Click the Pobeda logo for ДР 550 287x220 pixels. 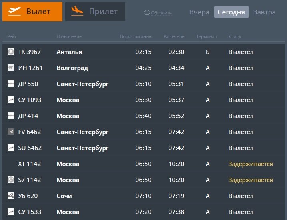11,84
